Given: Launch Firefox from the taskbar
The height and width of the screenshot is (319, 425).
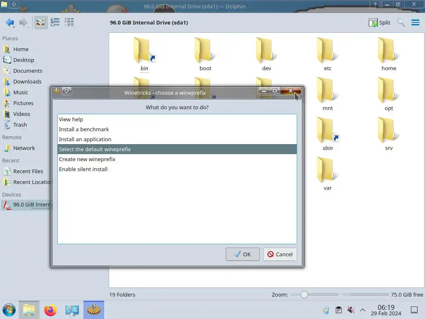Looking at the screenshot, I should tap(50, 310).
